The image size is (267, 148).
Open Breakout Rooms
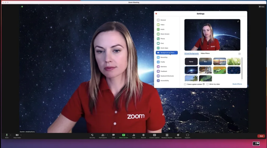pyautogui.click(x=167, y=136)
